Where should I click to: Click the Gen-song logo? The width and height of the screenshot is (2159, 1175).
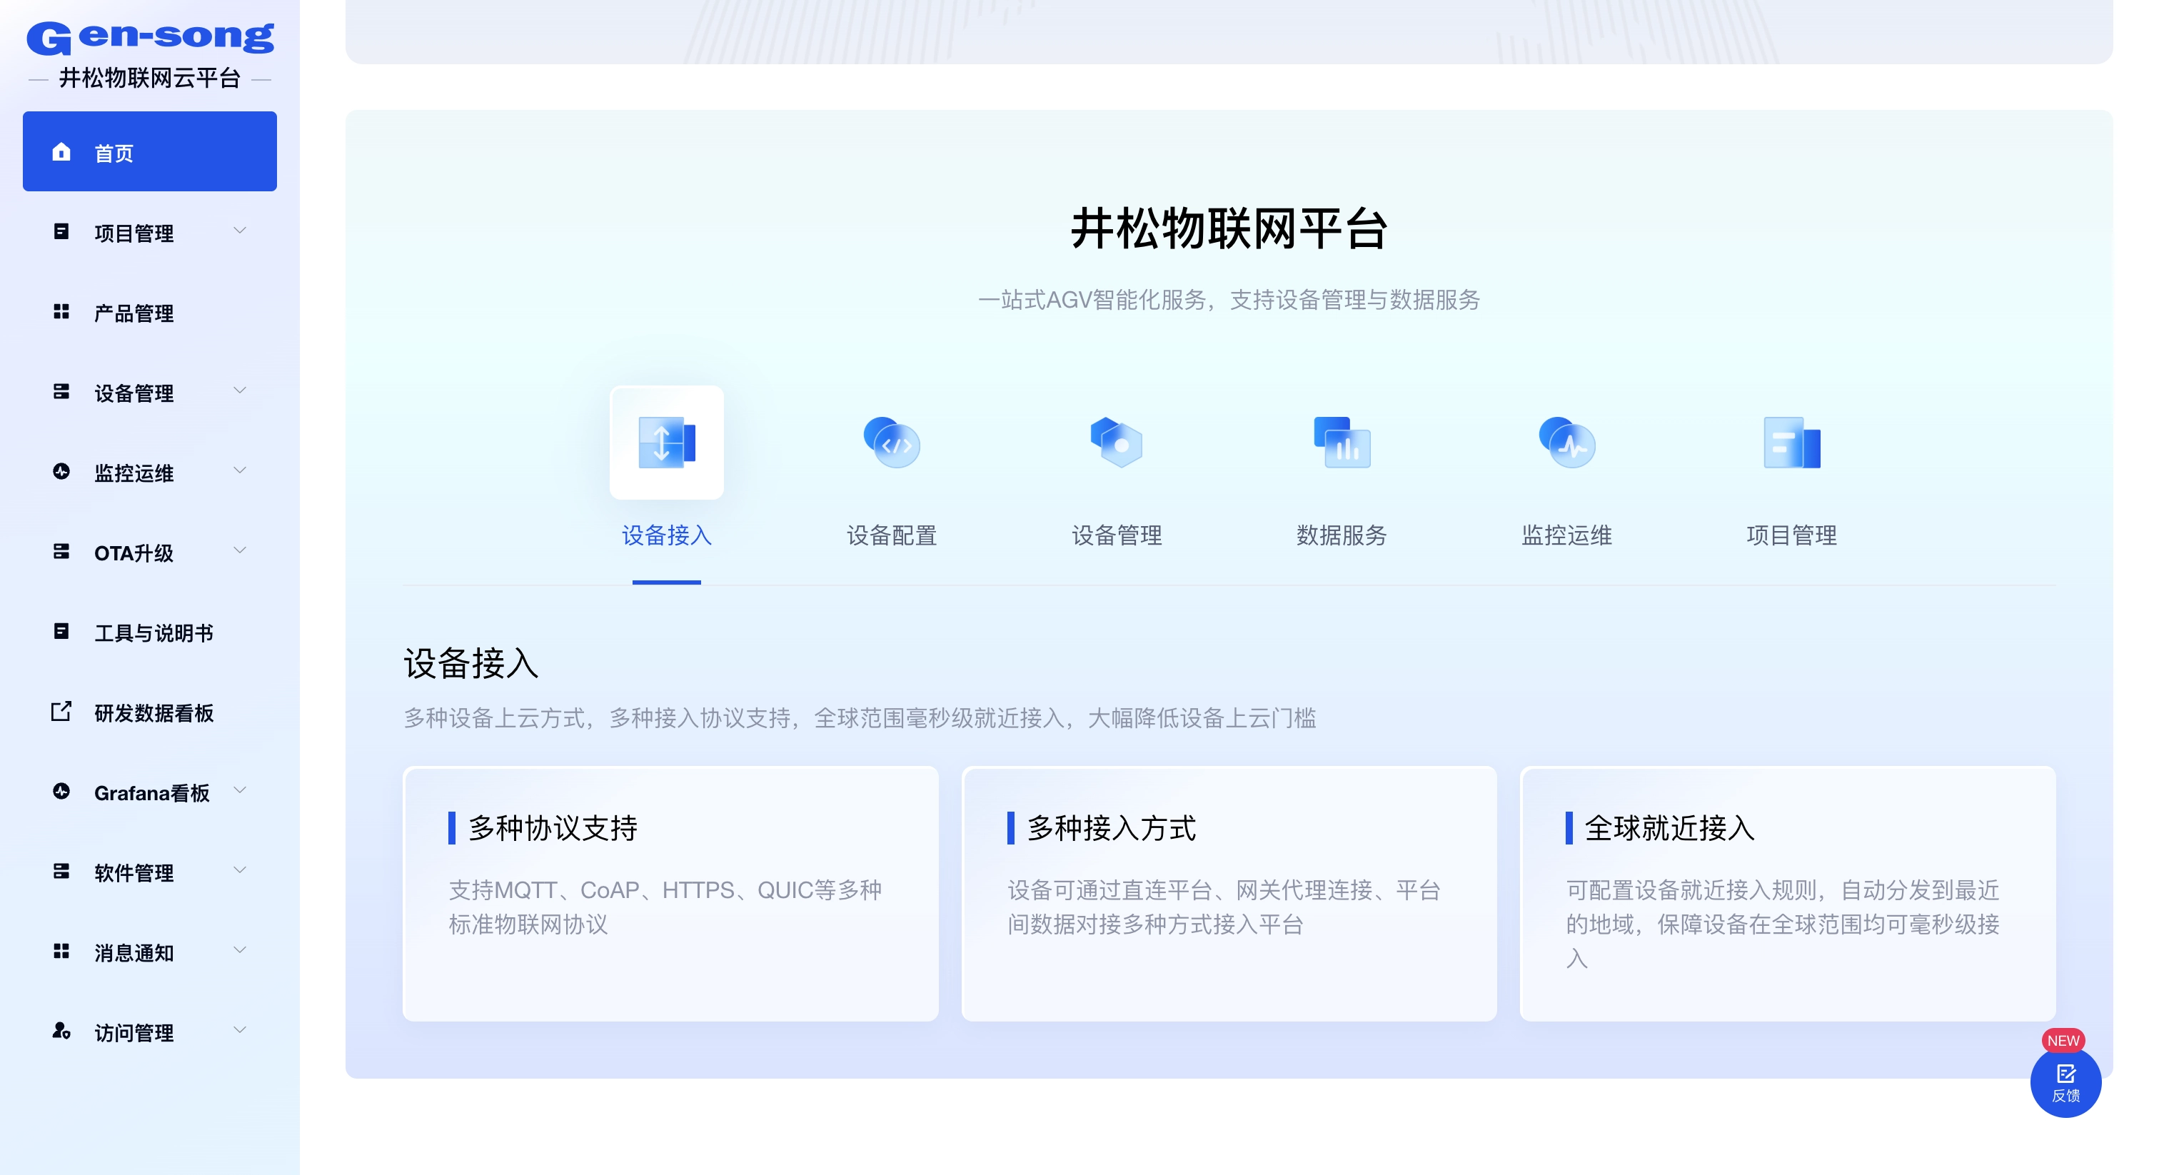coord(150,38)
